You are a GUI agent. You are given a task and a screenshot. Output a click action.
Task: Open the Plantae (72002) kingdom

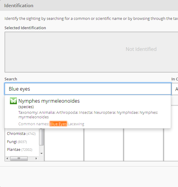coord(20,150)
